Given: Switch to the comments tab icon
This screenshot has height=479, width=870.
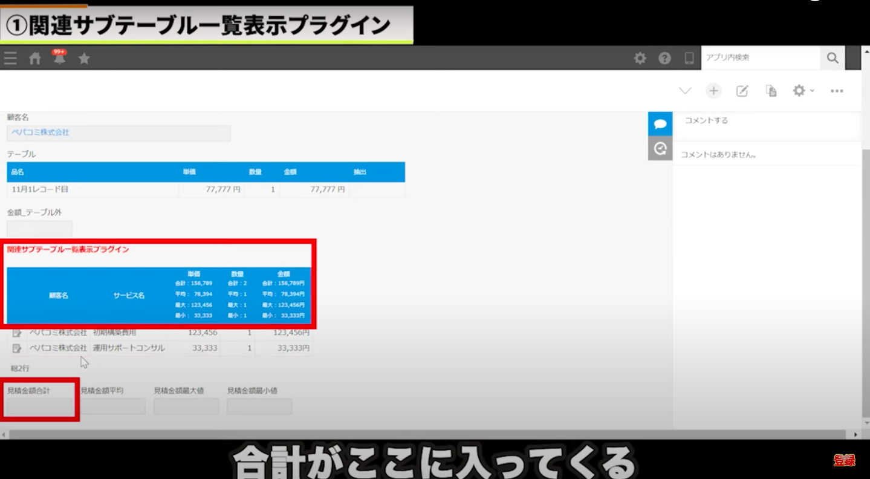Looking at the screenshot, I should 660,124.
